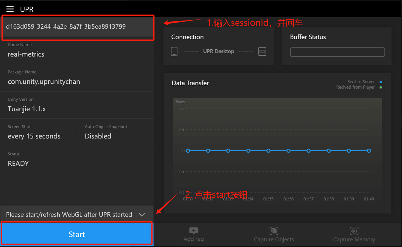Select the Game Name field real-metrics
The width and height of the screenshot is (402, 247).
26,54
